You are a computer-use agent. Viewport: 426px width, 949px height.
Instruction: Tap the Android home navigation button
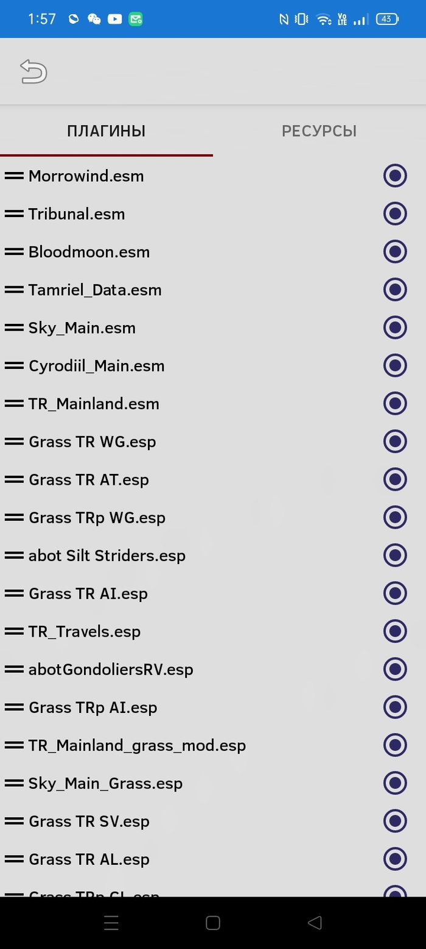[x=213, y=923]
